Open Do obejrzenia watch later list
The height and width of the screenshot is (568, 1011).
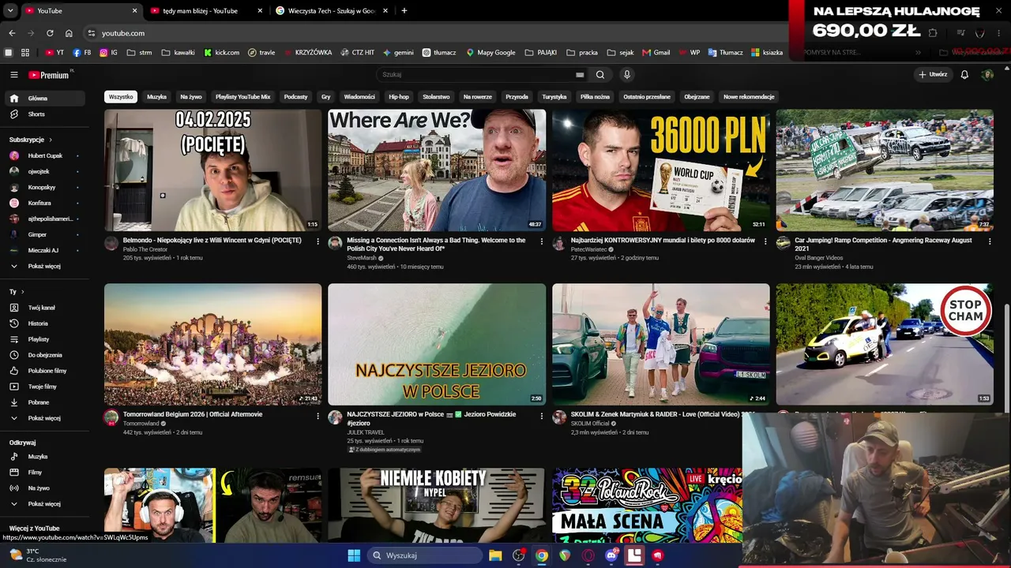click(x=44, y=355)
